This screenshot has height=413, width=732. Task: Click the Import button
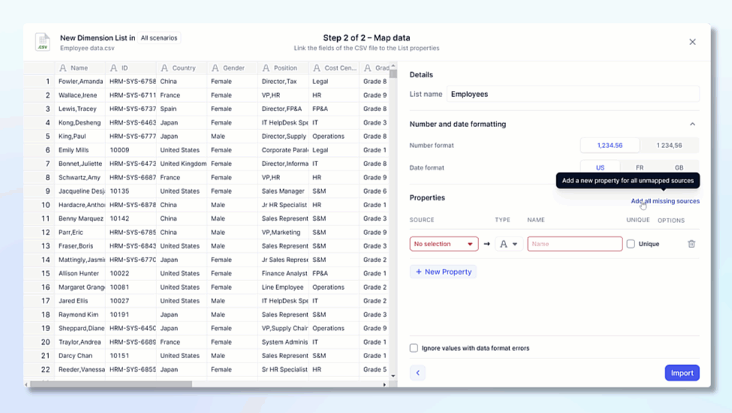(682, 373)
